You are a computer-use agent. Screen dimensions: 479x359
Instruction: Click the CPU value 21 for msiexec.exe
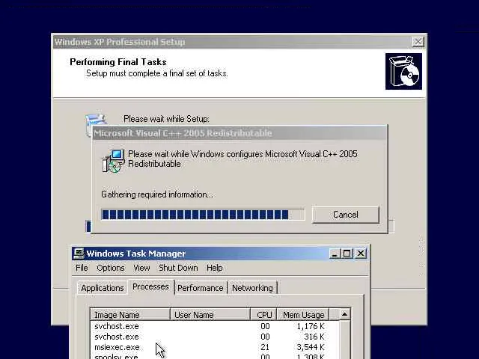point(265,347)
